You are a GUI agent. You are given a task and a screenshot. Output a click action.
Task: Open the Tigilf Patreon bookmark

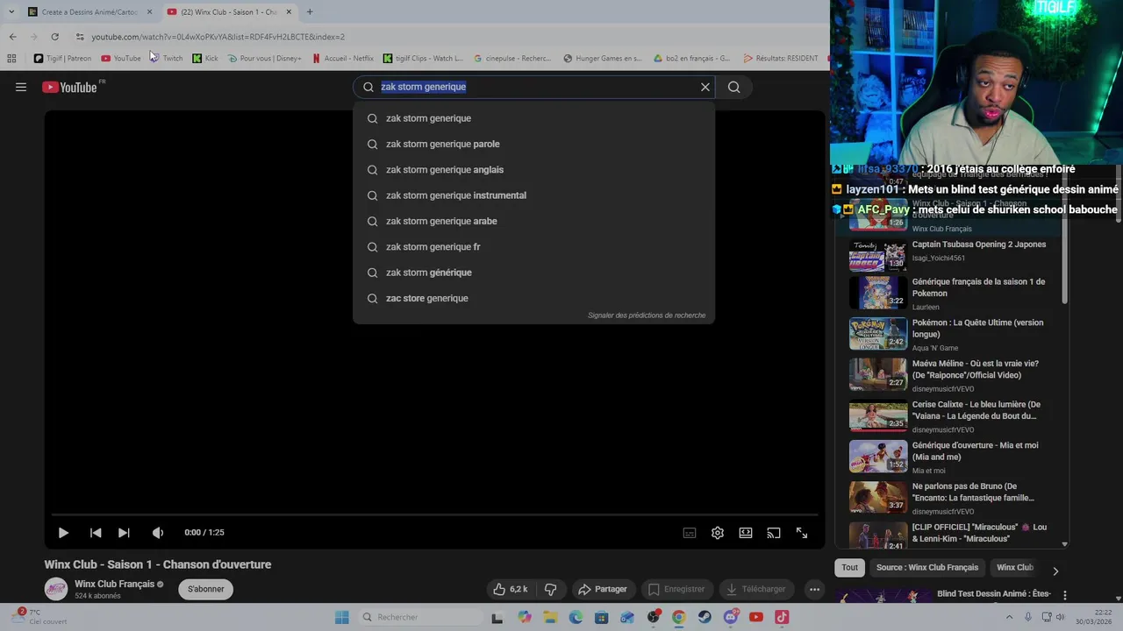[x=62, y=59]
